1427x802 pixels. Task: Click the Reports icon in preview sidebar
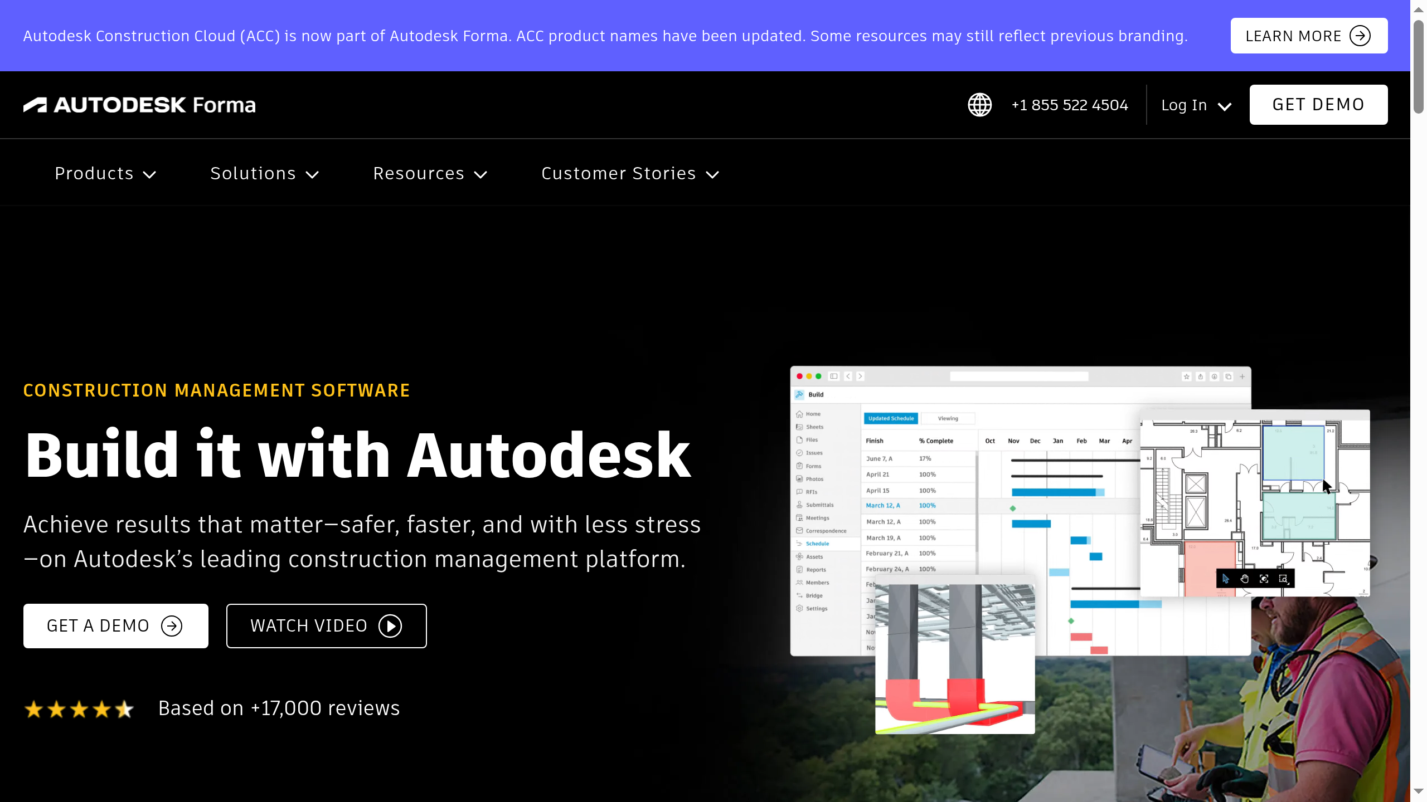click(x=799, y=570)
